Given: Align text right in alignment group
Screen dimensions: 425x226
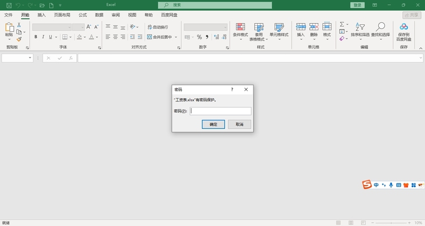Looking at the screenshot, I should coord(123,37).
